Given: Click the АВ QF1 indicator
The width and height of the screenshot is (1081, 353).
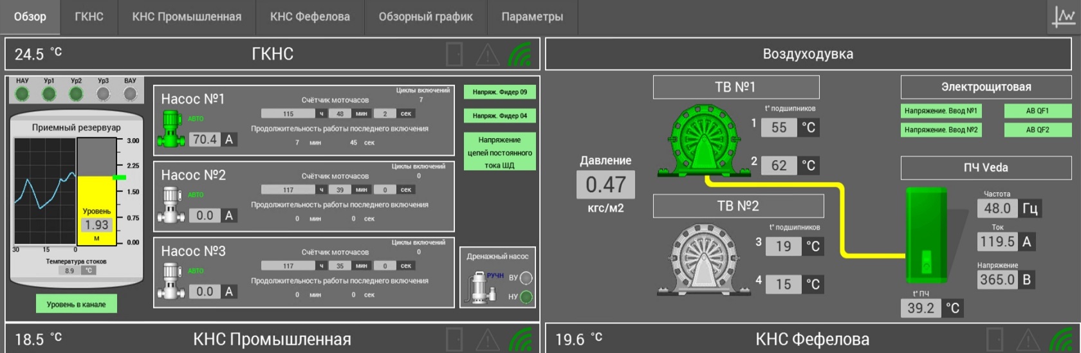Looking at the screenshot, I should tap(1037, 111).
